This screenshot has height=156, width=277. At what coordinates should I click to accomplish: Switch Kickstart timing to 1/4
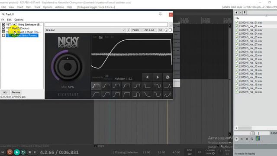click(101, 37)
